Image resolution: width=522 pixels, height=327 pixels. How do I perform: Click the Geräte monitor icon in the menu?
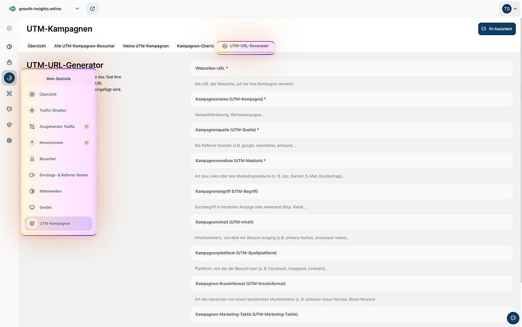(x=31, y=207)
